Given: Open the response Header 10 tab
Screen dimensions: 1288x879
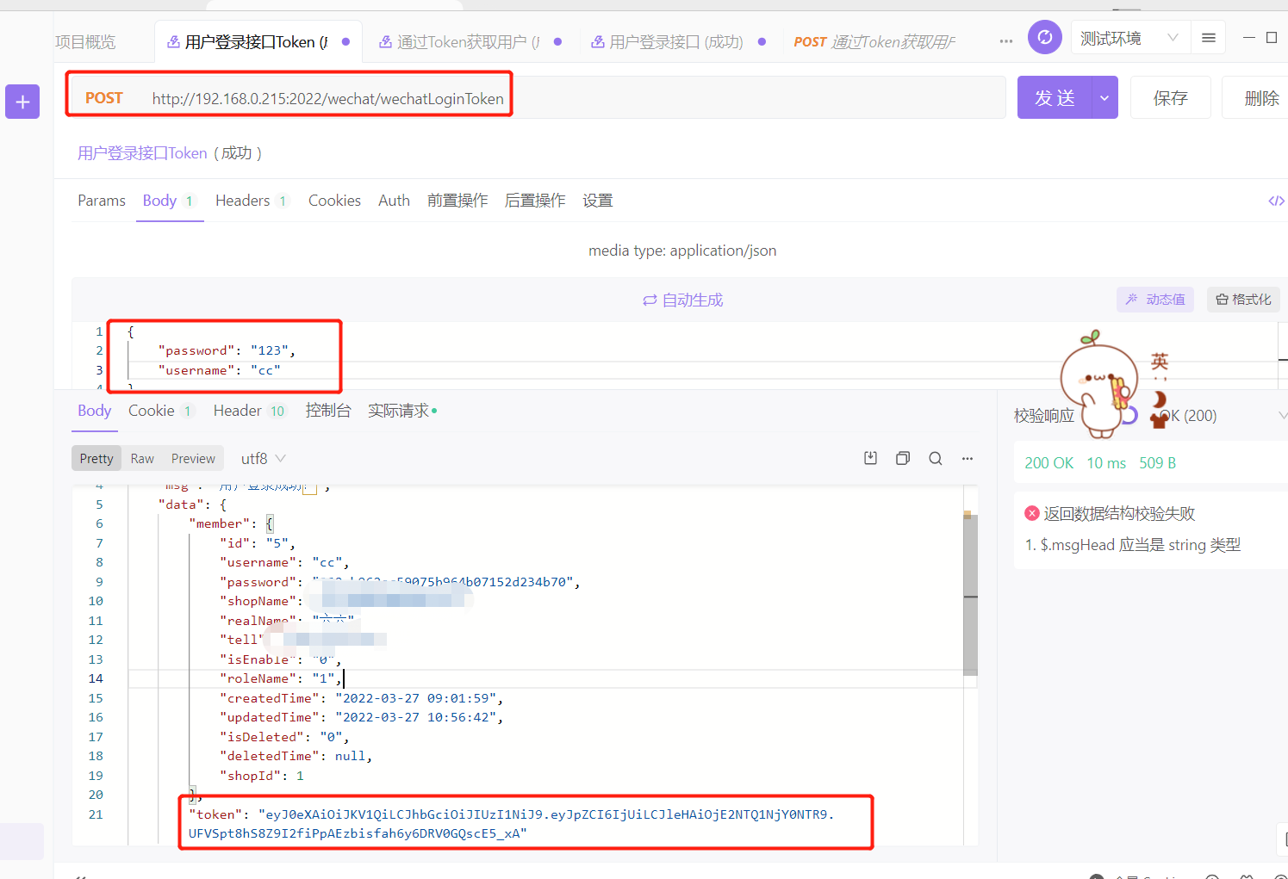Looking at the screenshot, I should tap(250, 411).
